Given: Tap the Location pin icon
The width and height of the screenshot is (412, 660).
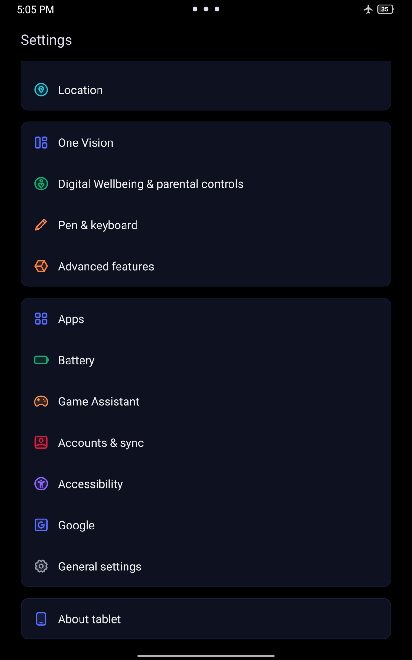Looking at the screenshot, I should pyautogui.click(x=41, y=90).
